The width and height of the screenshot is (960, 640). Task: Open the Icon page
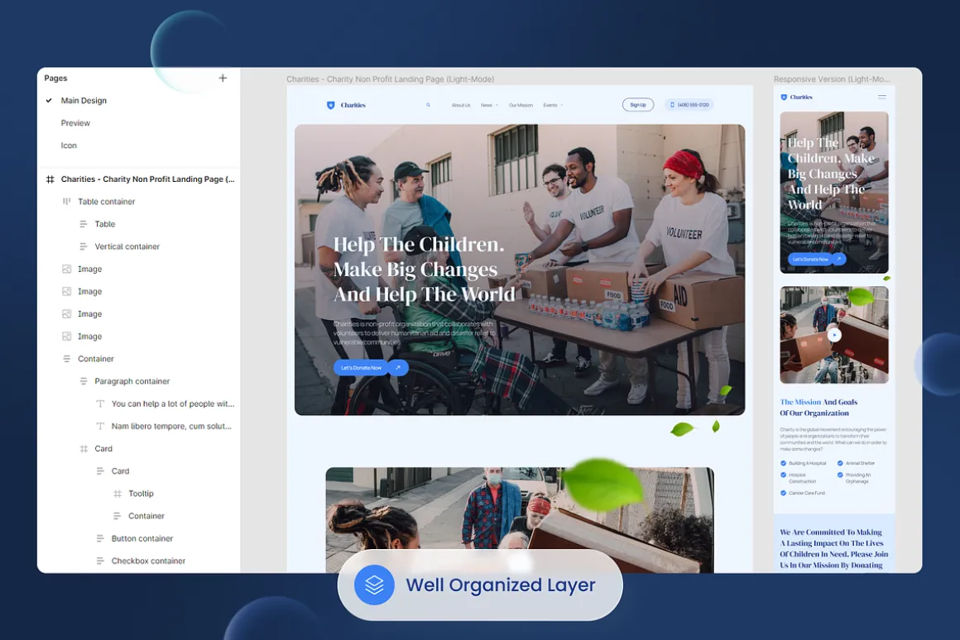tap(69, 146)
